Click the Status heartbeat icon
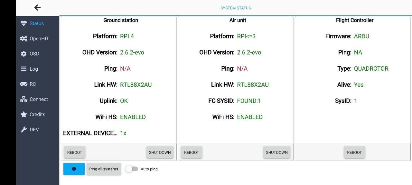 point(23,23)
